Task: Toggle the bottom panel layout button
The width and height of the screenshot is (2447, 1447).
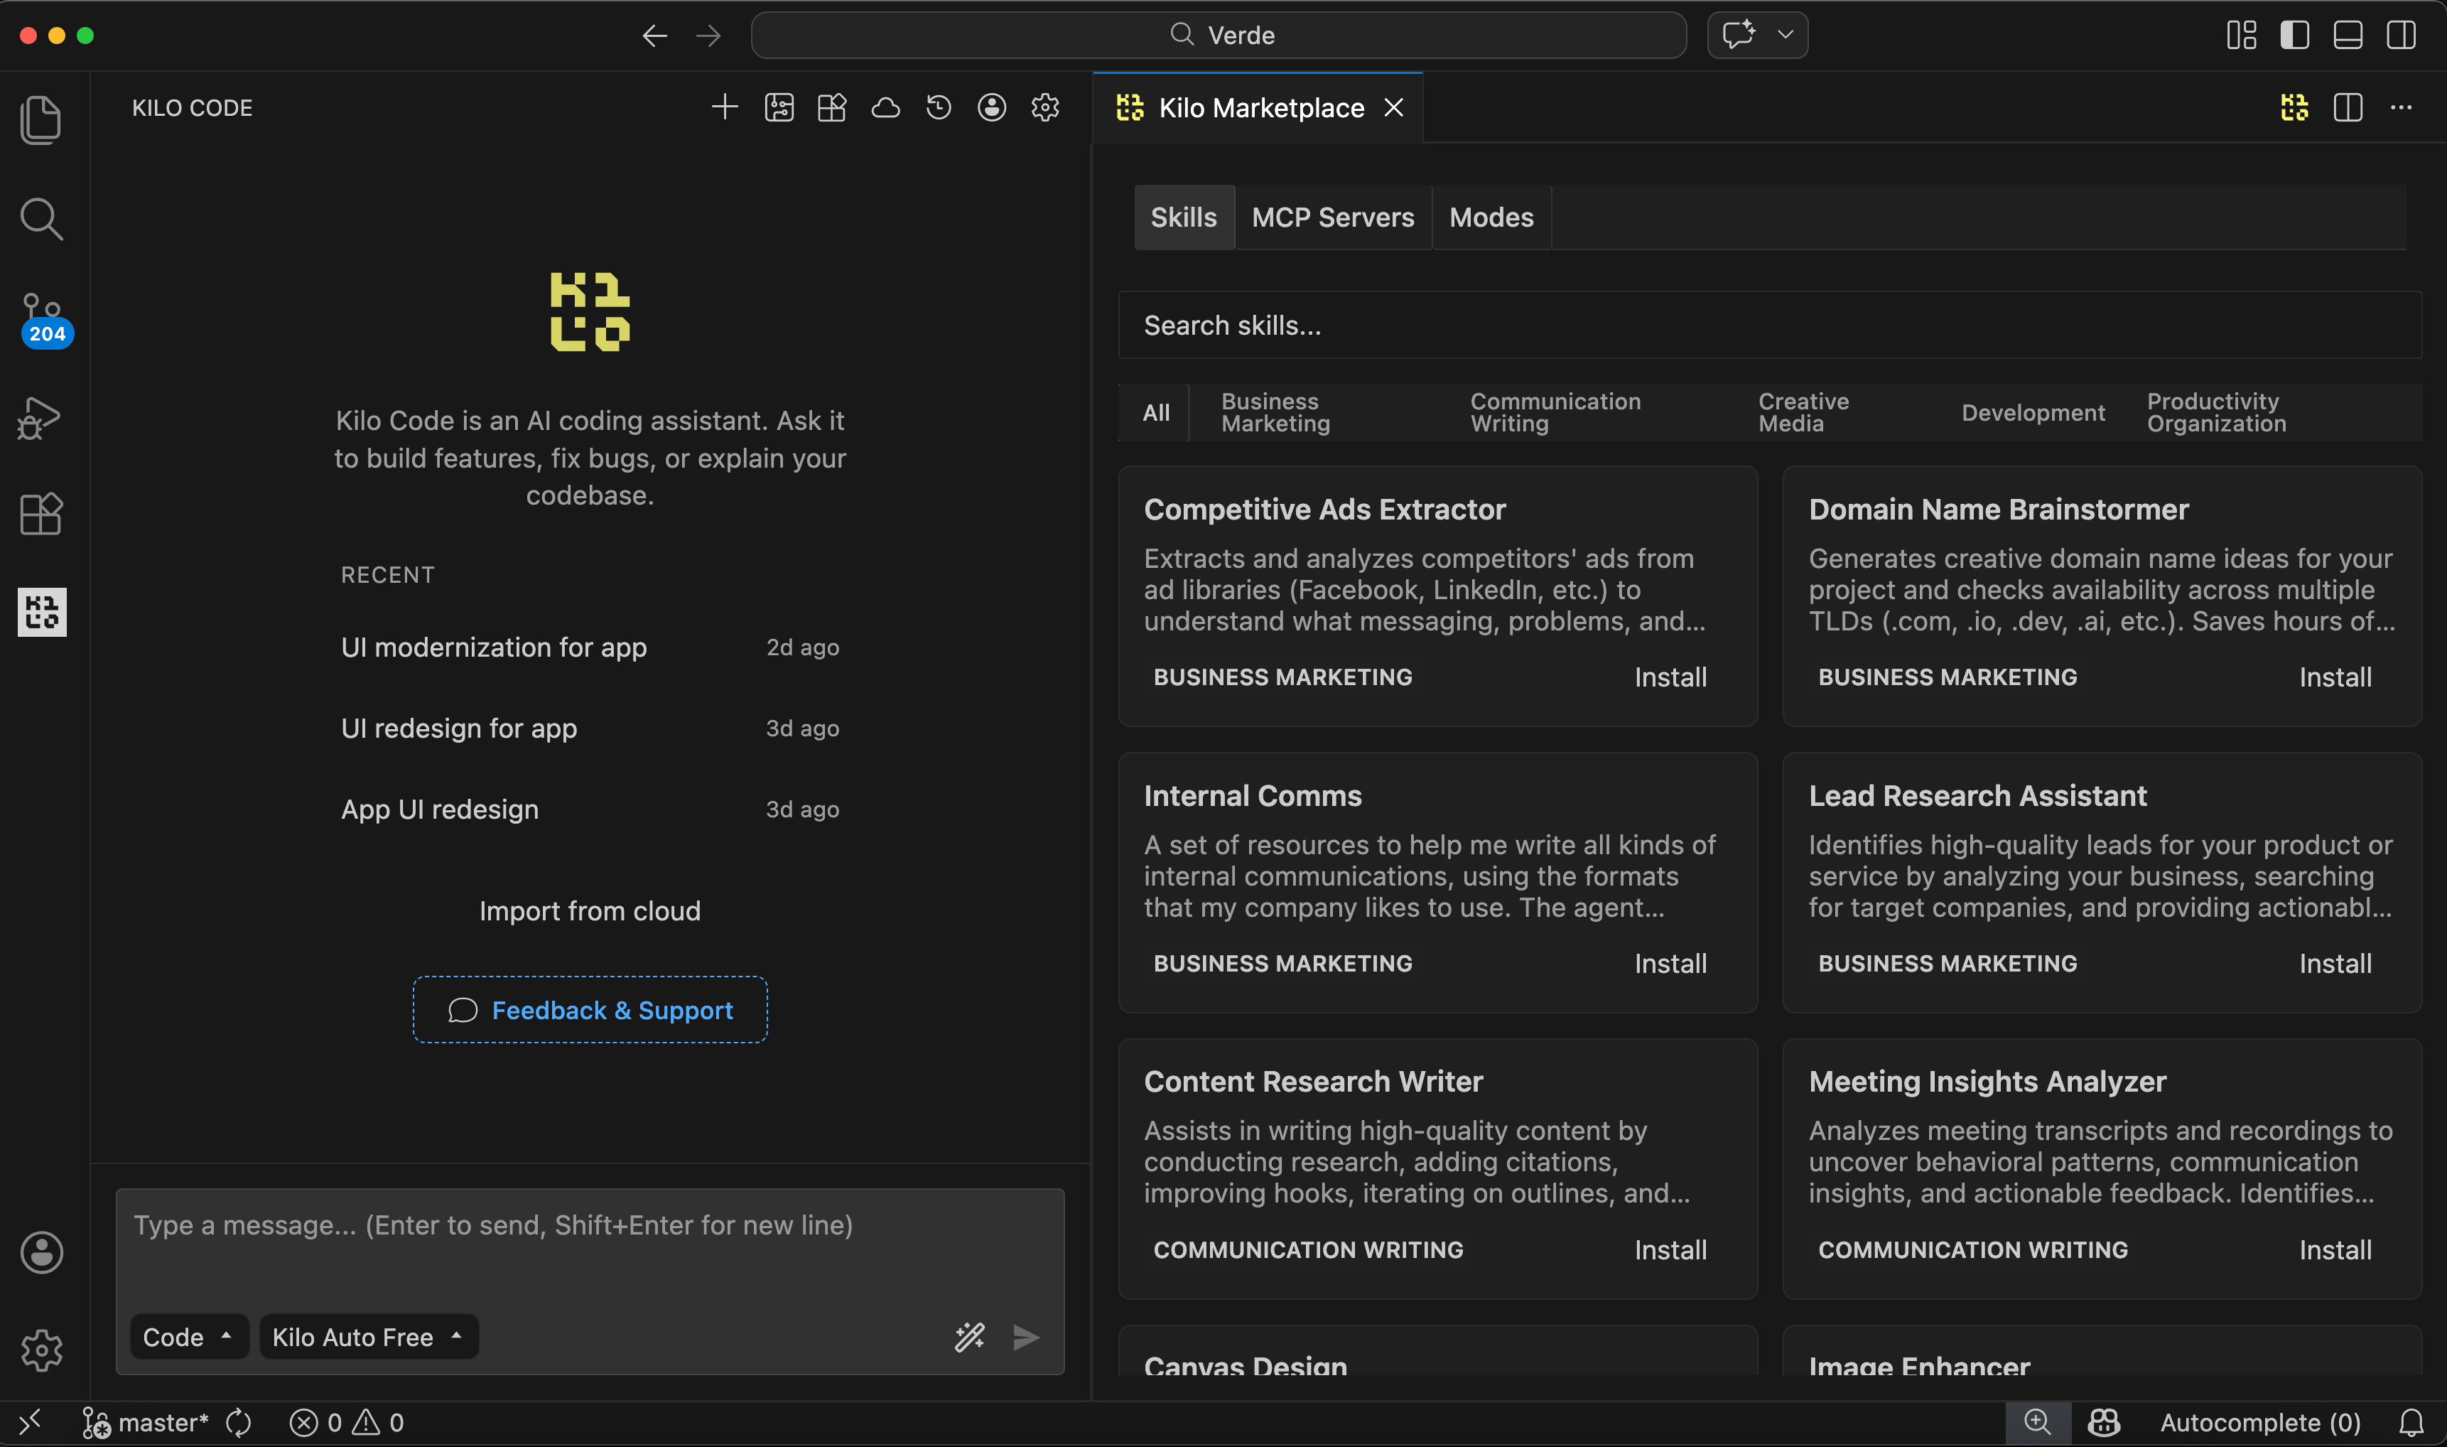Action: 2348,35
